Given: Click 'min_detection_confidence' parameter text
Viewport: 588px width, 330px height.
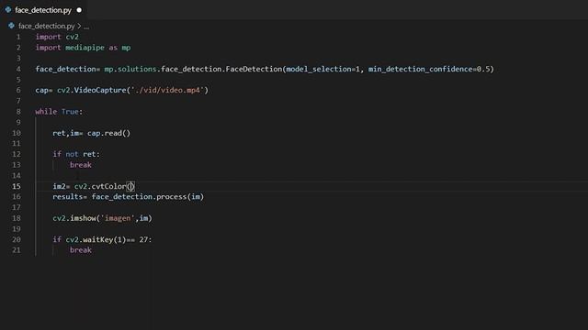Looking at the screenshot, I should click(420, 69).
